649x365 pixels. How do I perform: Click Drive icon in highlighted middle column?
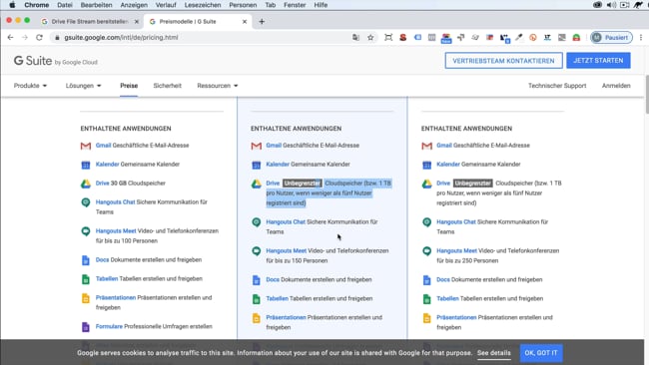pyautogui.click(x=257, y=183)
